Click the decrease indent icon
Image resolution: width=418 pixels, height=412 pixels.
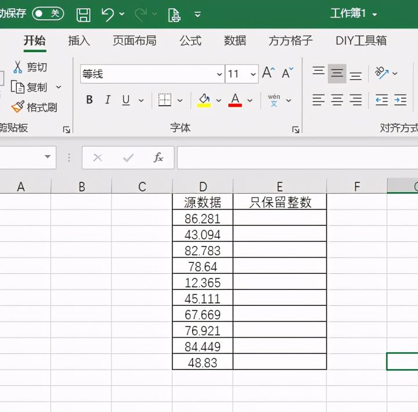pos(381,100)
